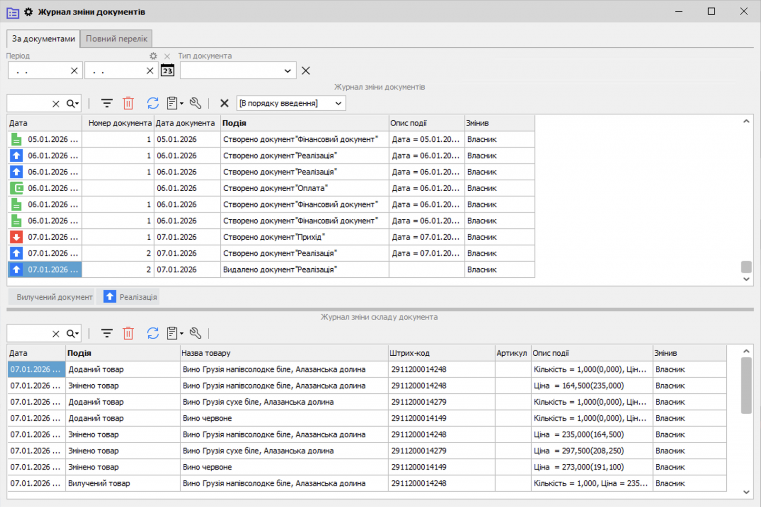The height and width of the screenshot is (507, 761).
Task: Click the red trash delete icon
Action: [x=128, y=103]
